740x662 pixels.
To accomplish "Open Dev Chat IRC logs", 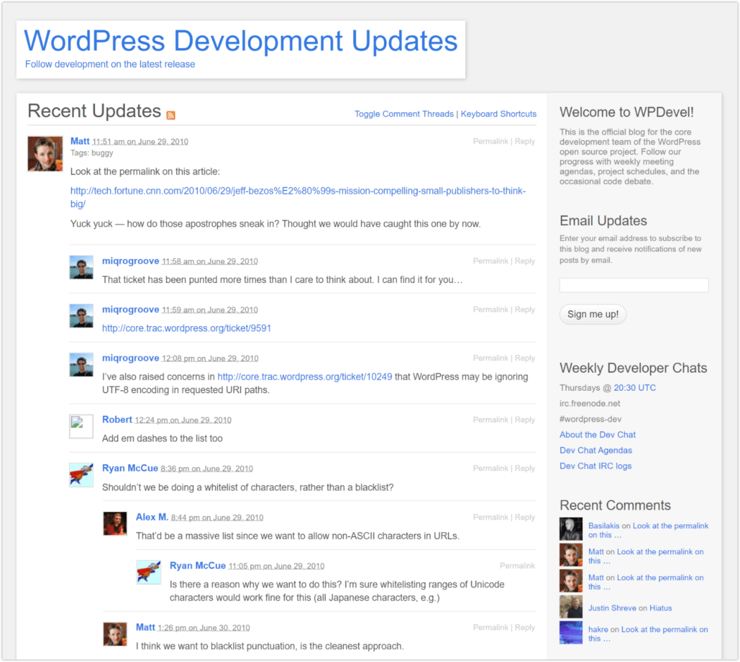I will (x=596, y=466).
